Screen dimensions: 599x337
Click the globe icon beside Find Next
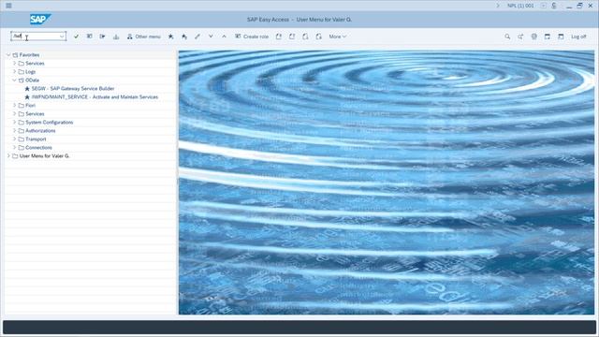[534, 37]
